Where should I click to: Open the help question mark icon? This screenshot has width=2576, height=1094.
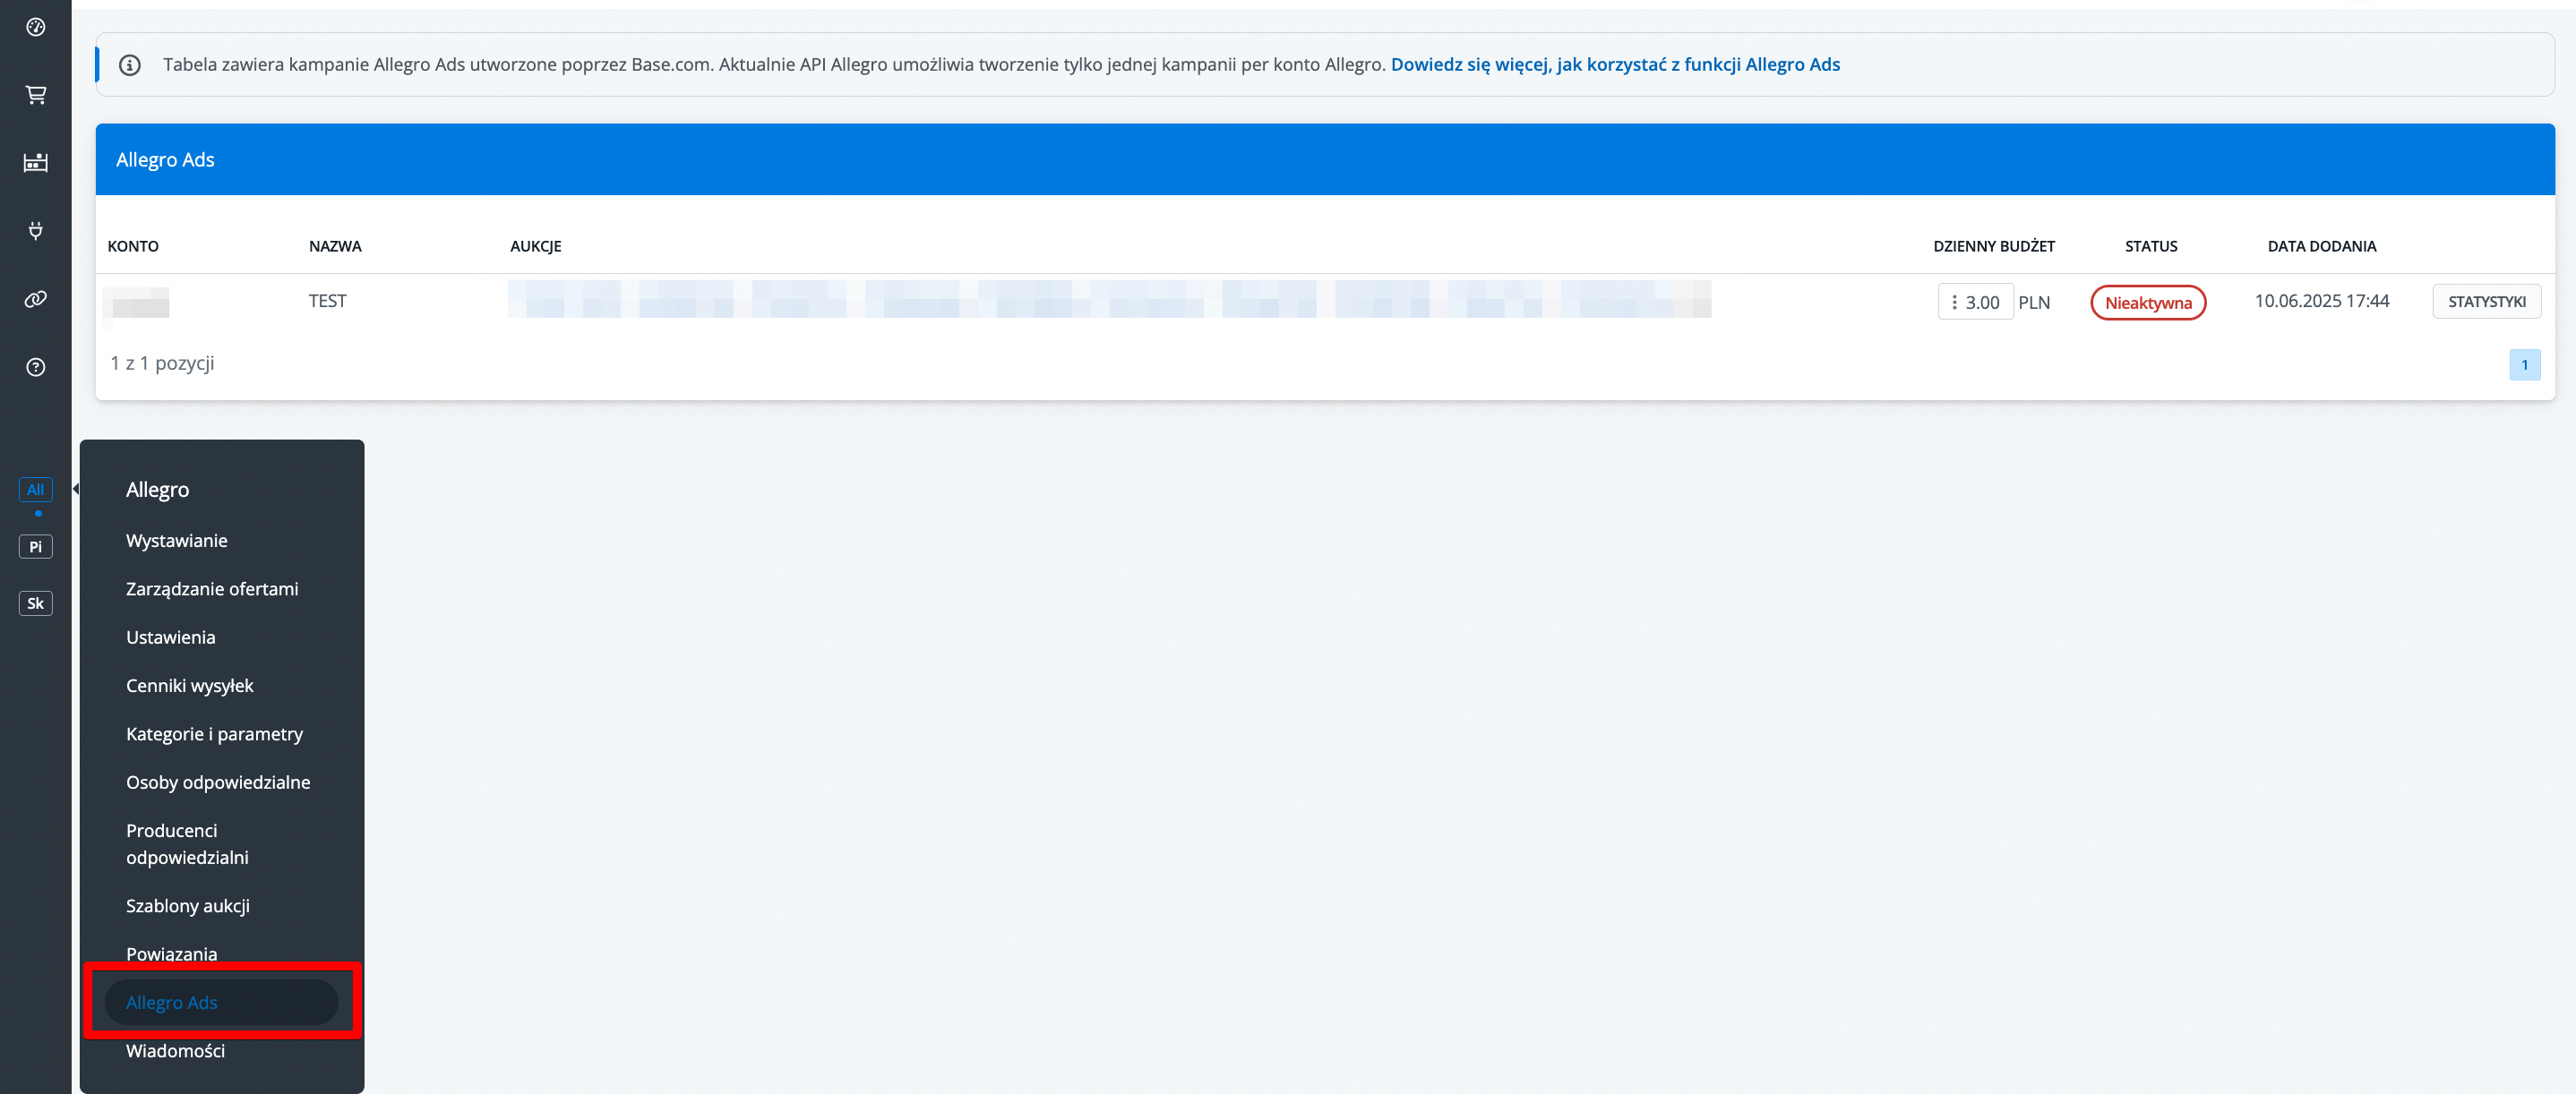(x=36, y=367)
